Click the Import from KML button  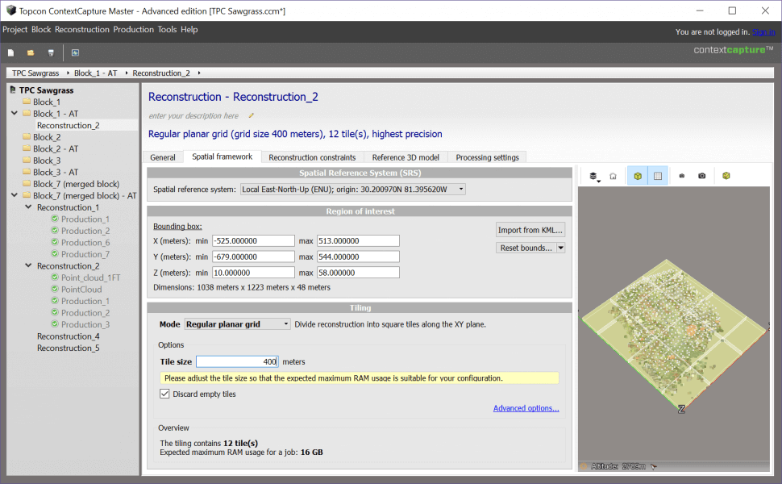[530, 230]
